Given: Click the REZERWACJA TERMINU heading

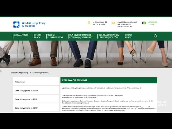Looking at the screenshot, I should click(x=75, y=80).
